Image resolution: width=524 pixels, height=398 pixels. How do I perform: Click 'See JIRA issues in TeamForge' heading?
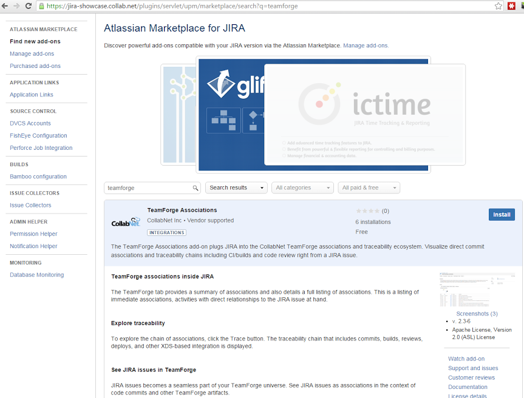click(154, 370)
